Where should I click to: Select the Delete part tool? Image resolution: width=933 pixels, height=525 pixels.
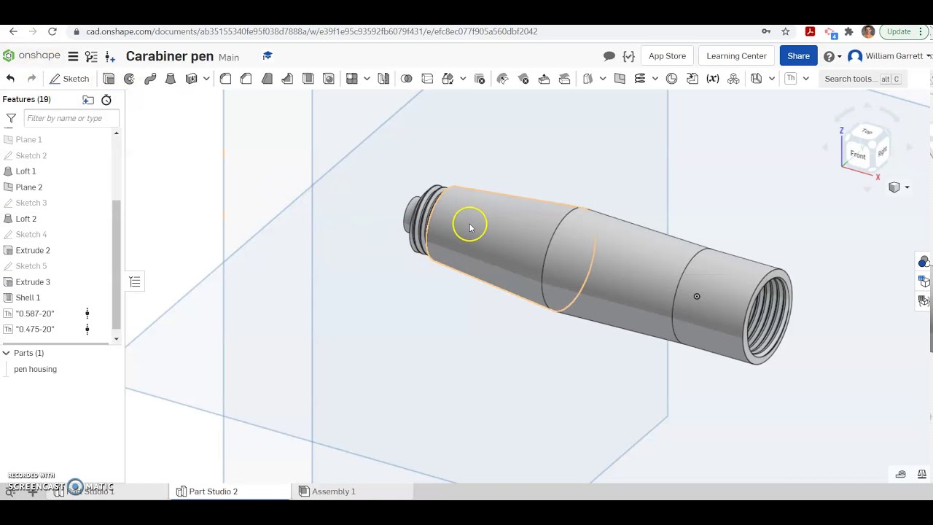click(480, 79)
